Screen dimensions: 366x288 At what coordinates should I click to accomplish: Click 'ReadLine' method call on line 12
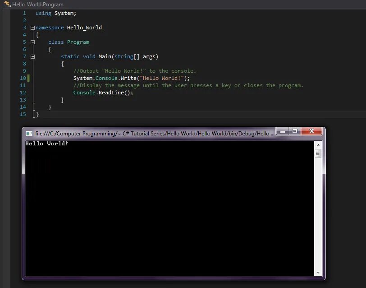111,93
